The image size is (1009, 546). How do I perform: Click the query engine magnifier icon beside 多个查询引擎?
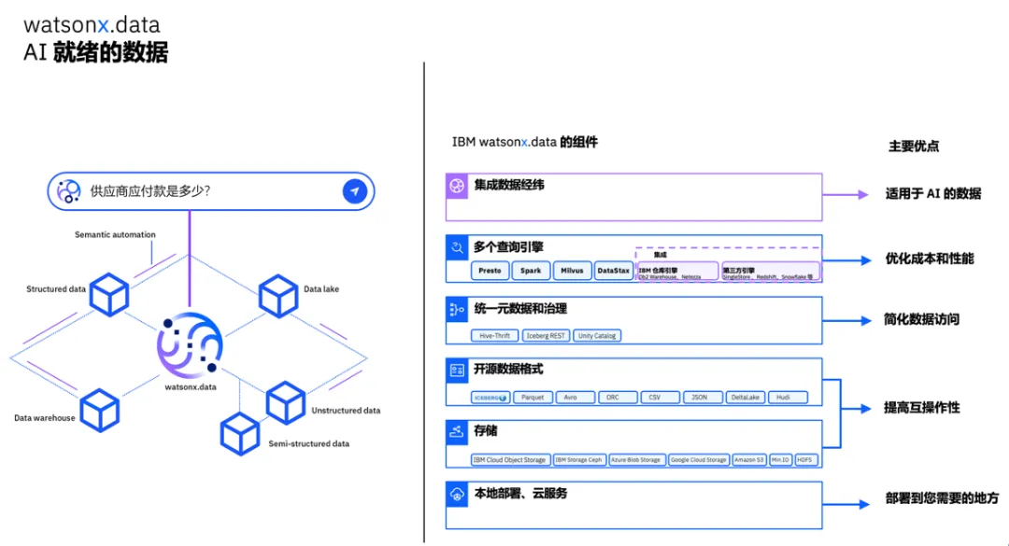coord(457,247)
